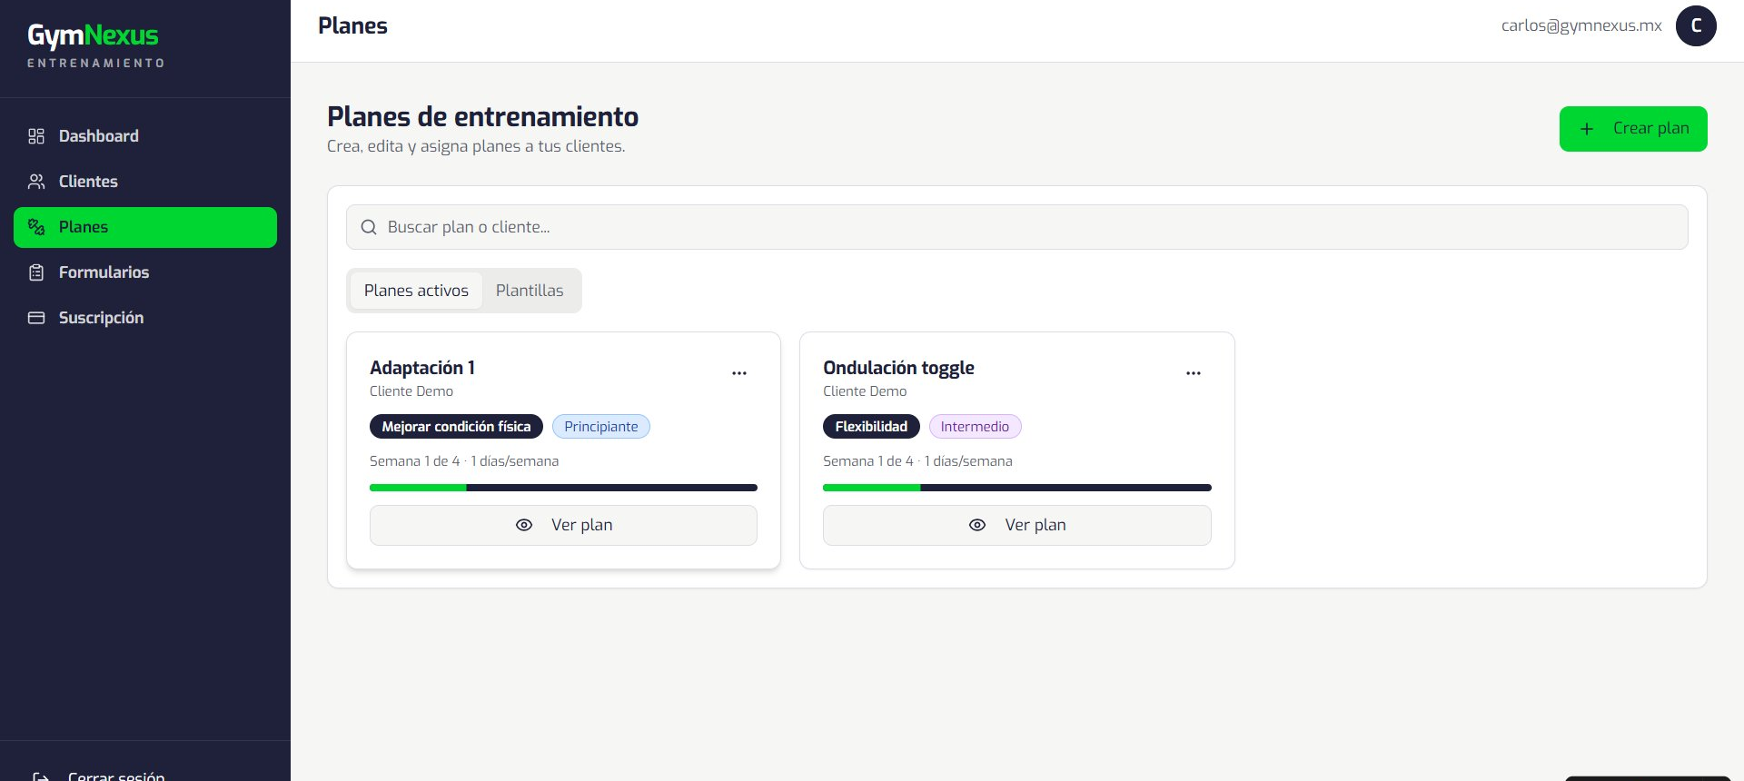Click Ver plan on Ondulación toggle
This screenshot has width=1744, height=781.
(1017, 525)
